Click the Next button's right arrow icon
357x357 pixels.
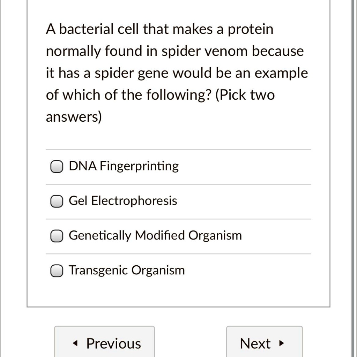click(x=281, y=343)
